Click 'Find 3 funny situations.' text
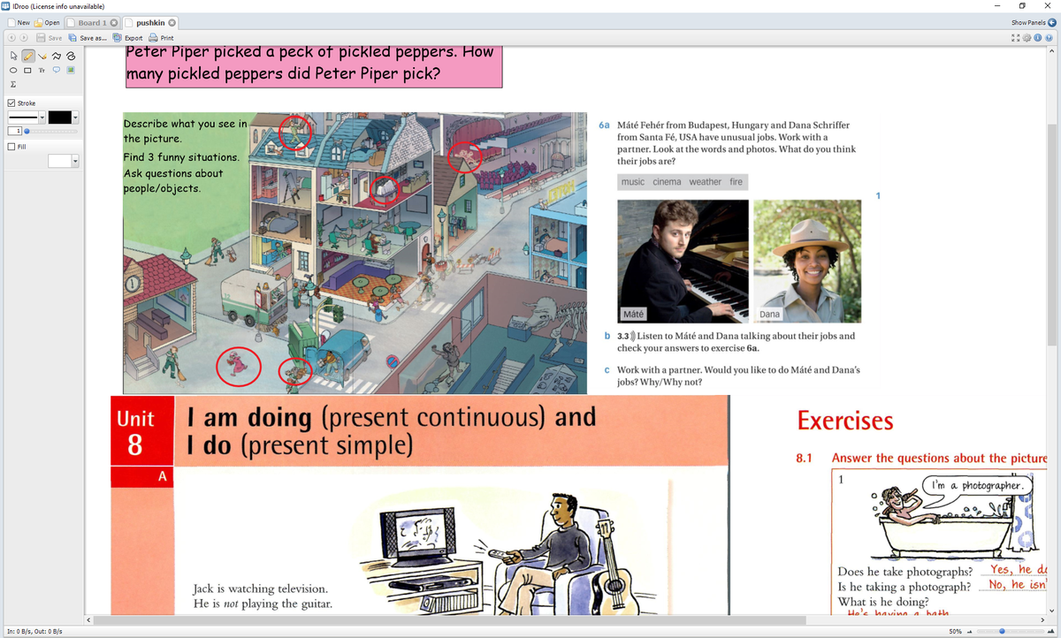This screenshot has height=638, width=1061. point(181,157)
